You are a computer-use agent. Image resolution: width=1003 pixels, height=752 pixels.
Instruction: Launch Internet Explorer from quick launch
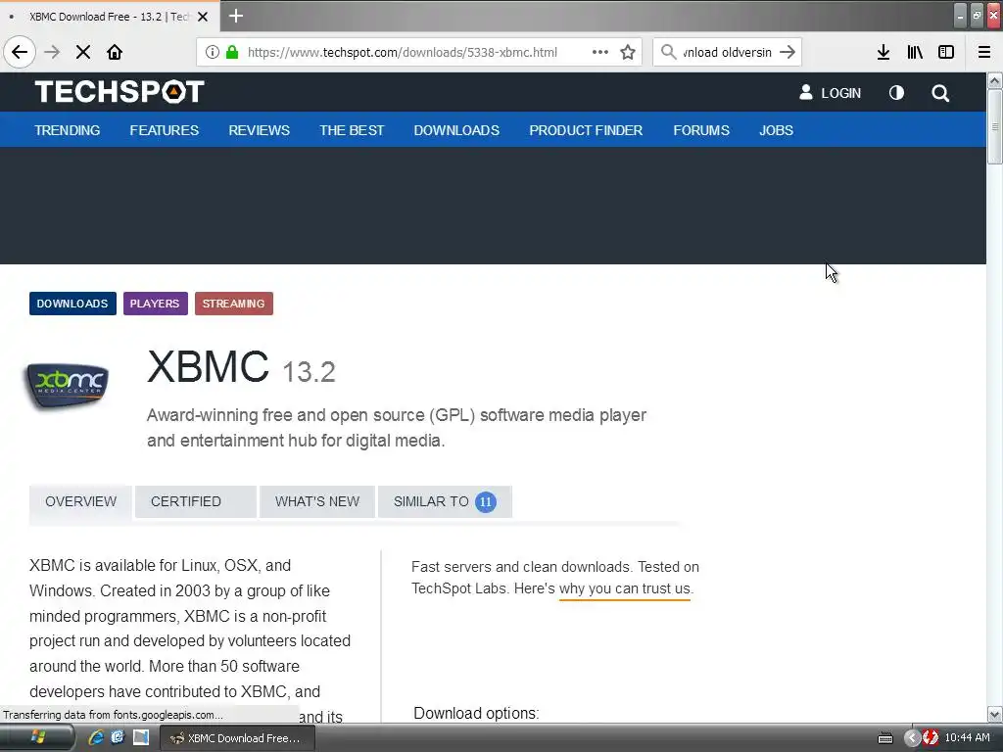tap(96, 737)
